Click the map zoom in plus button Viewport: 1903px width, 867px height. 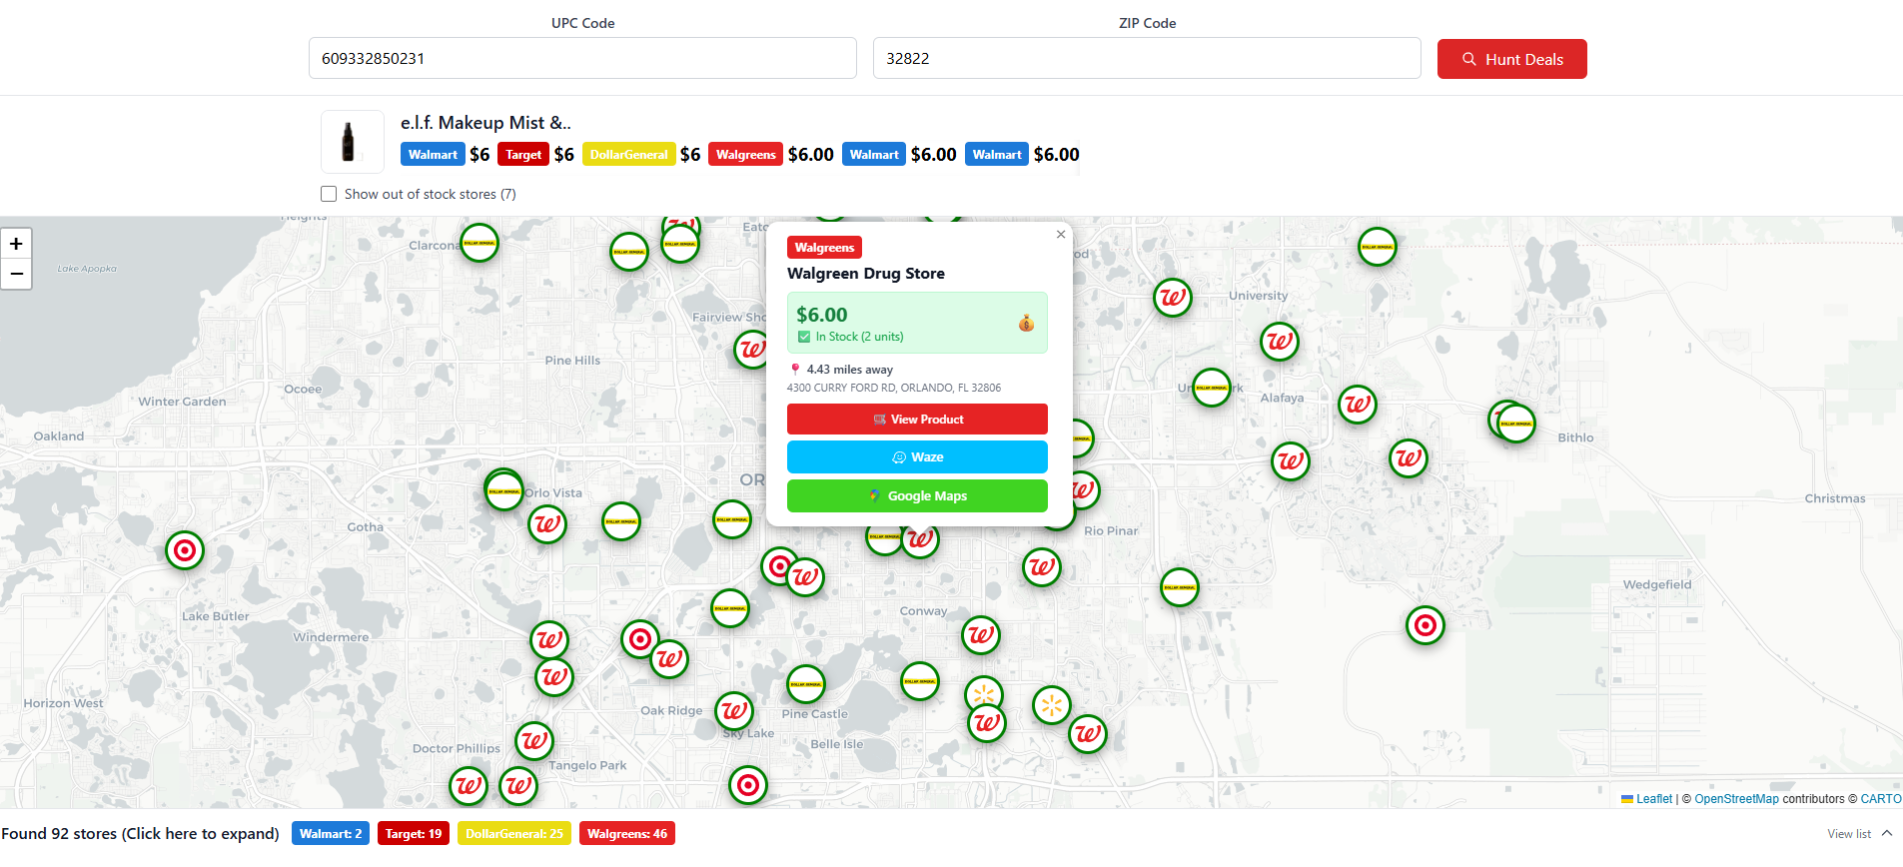click(x=16, y=244)
